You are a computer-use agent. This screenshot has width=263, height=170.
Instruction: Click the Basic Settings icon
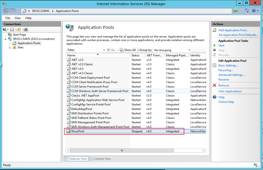click(215, 65)
